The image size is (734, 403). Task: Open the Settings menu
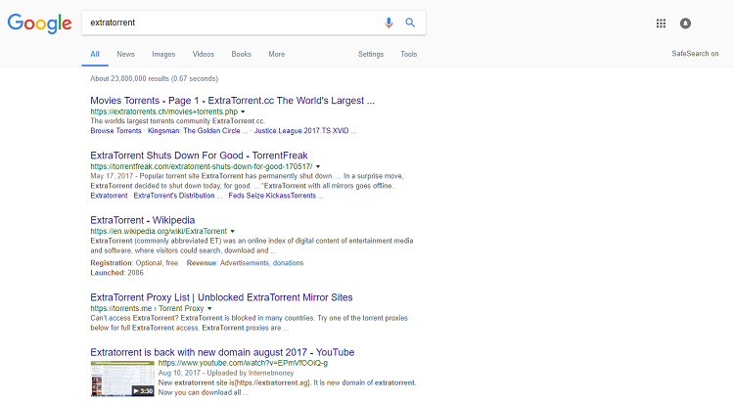coord(371,55)
